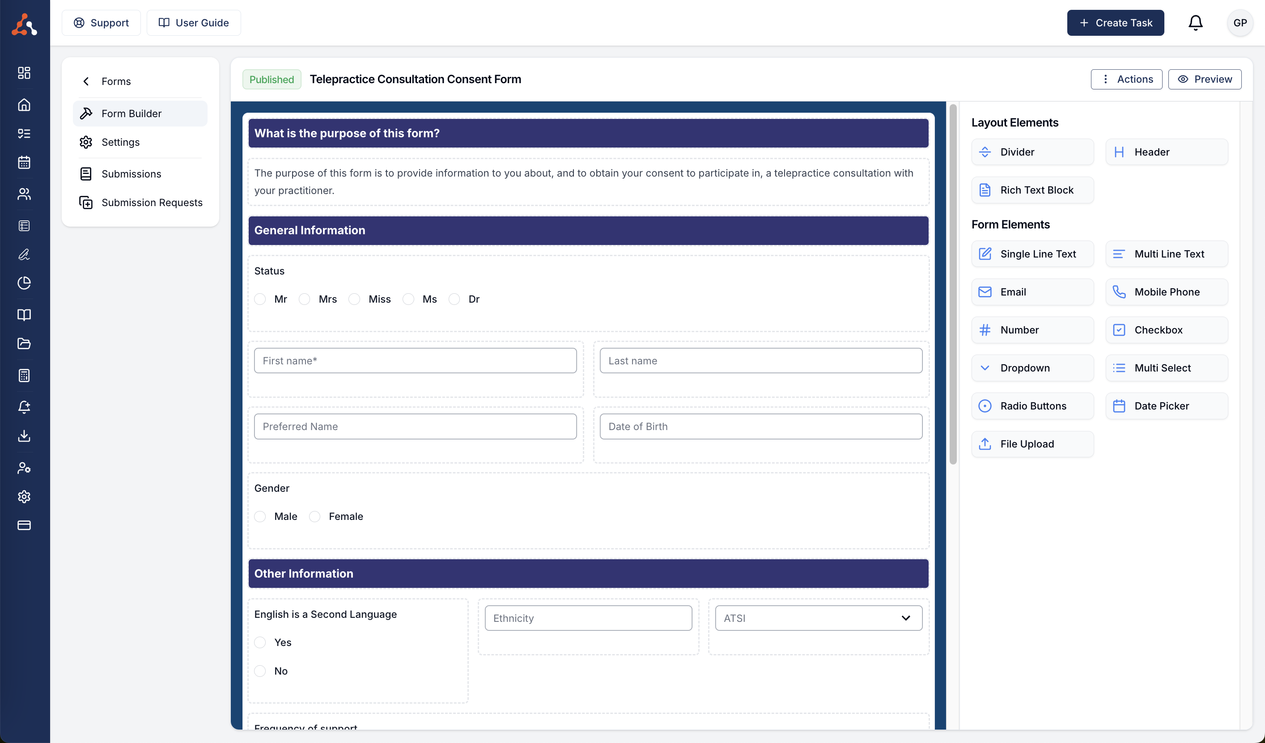Viewport: 1265px width, 743px height.
Task: Add a Rich Text Block element
Action: pyautogui.click(x=1032, y=190)
